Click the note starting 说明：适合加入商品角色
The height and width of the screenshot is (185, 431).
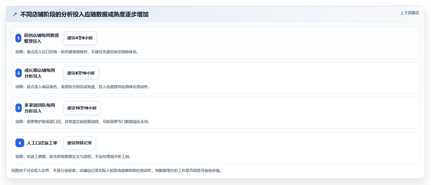point(84,87)
